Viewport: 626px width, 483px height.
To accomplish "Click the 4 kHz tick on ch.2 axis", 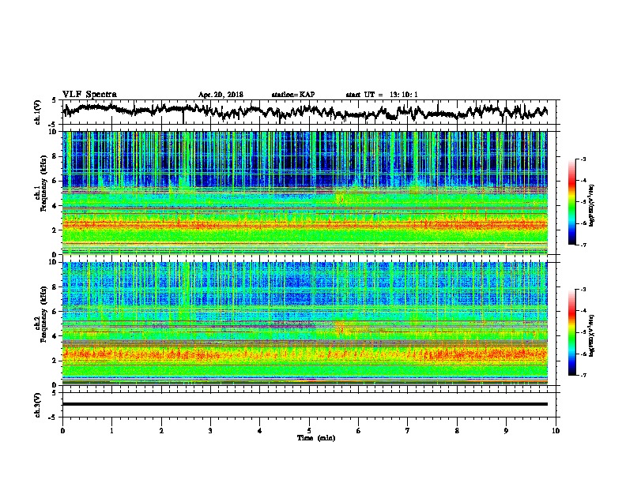I will tap(55, 336).
